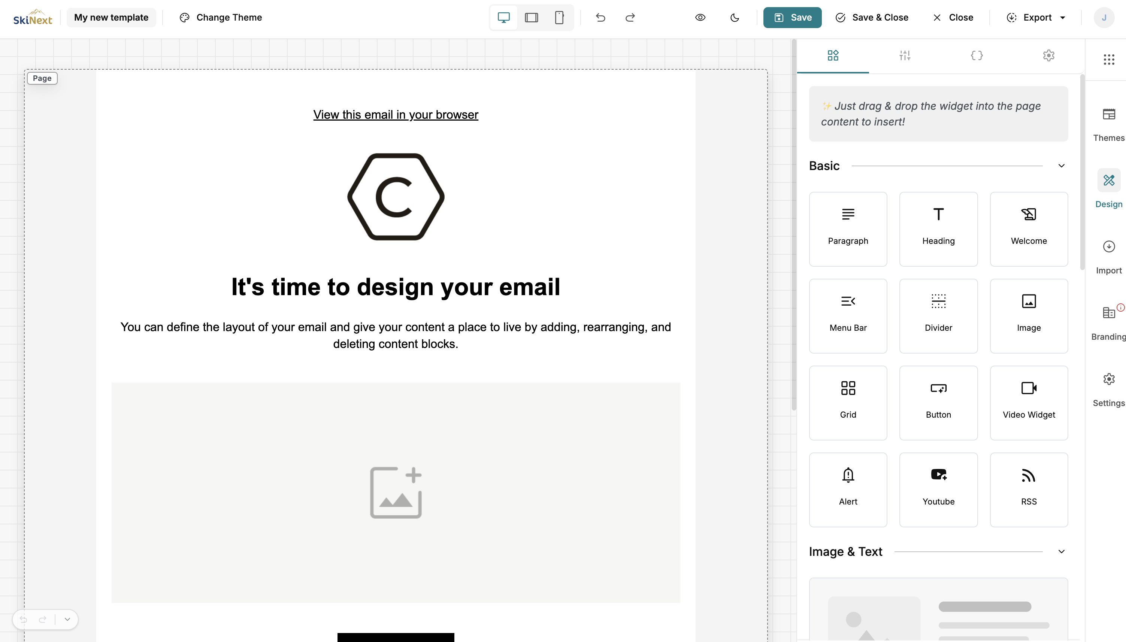This screenshot has height=642, width=1126.
Task: Follow View this email in your browser link
Action: coord(396,115)
